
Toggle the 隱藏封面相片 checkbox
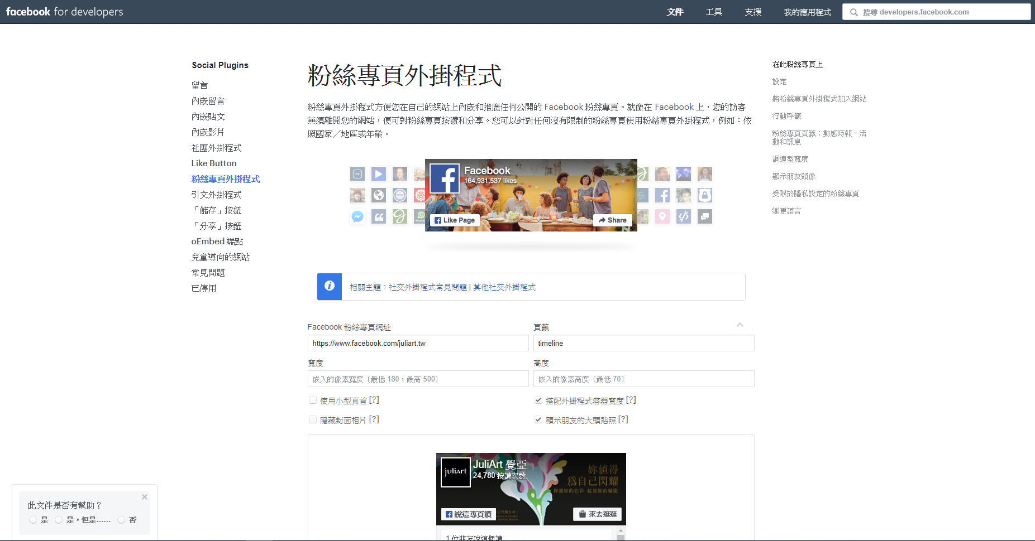click(313, 419)
